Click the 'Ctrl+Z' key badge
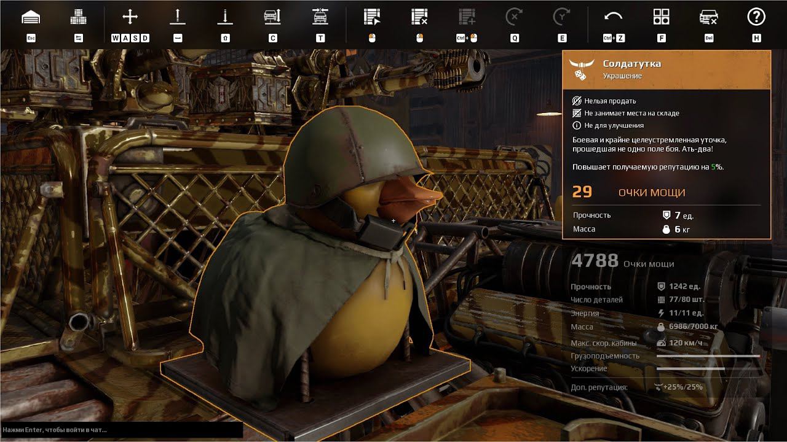The height and width of the screenshot is (442, 787). point(614,38)
